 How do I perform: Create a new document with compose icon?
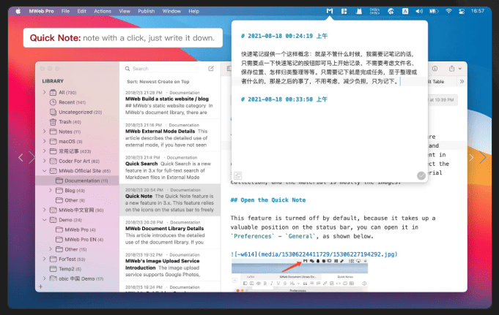211,69
